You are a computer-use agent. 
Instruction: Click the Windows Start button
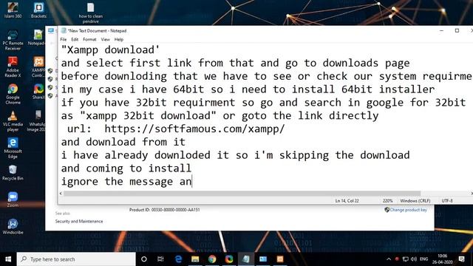(x=8, y=259)
